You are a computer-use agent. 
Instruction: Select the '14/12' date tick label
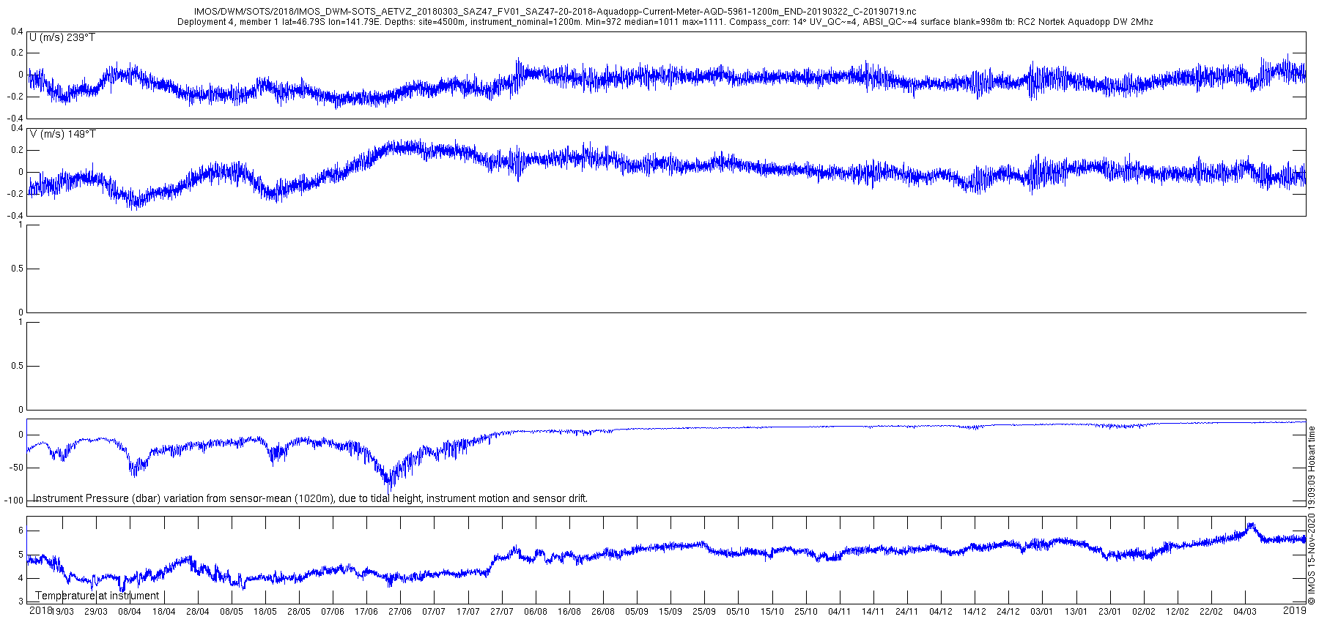(974, 612)
